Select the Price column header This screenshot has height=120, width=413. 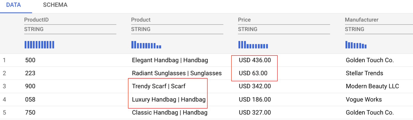[244, 20]
